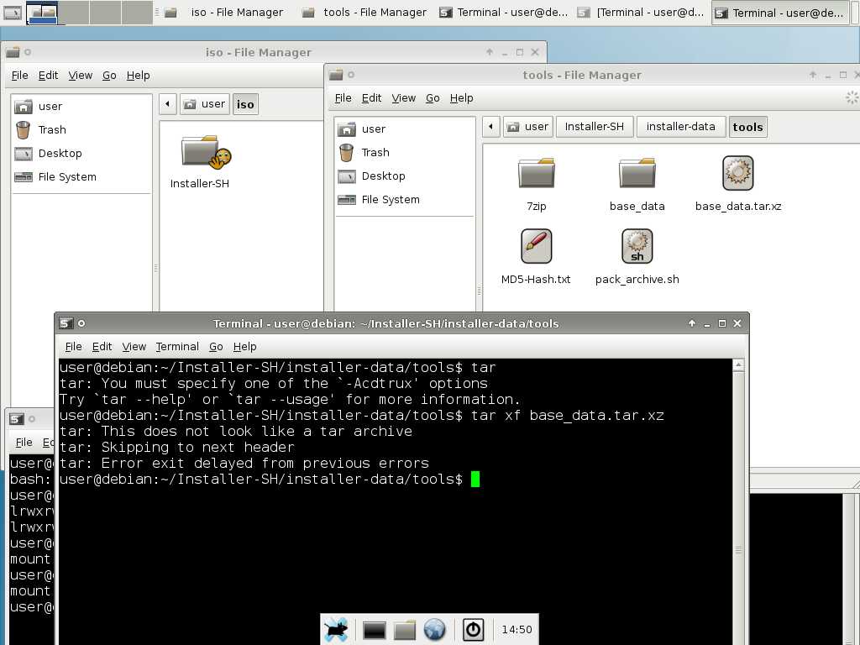Screen dimensions: 860x645
Task: Open terminal launcher in bottom panel
Action: [x=375, y=629]
